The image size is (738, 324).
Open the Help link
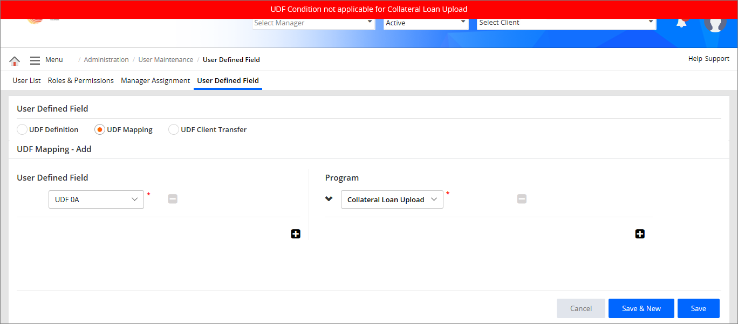695,59
